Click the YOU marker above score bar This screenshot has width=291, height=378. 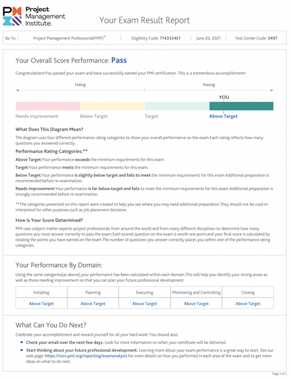click(x=224, y=97)
